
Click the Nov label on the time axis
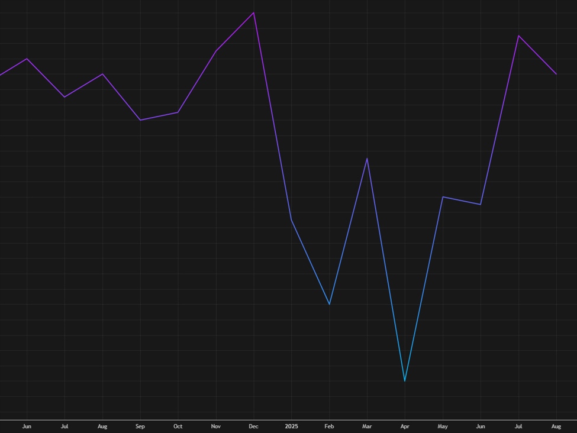215,426
